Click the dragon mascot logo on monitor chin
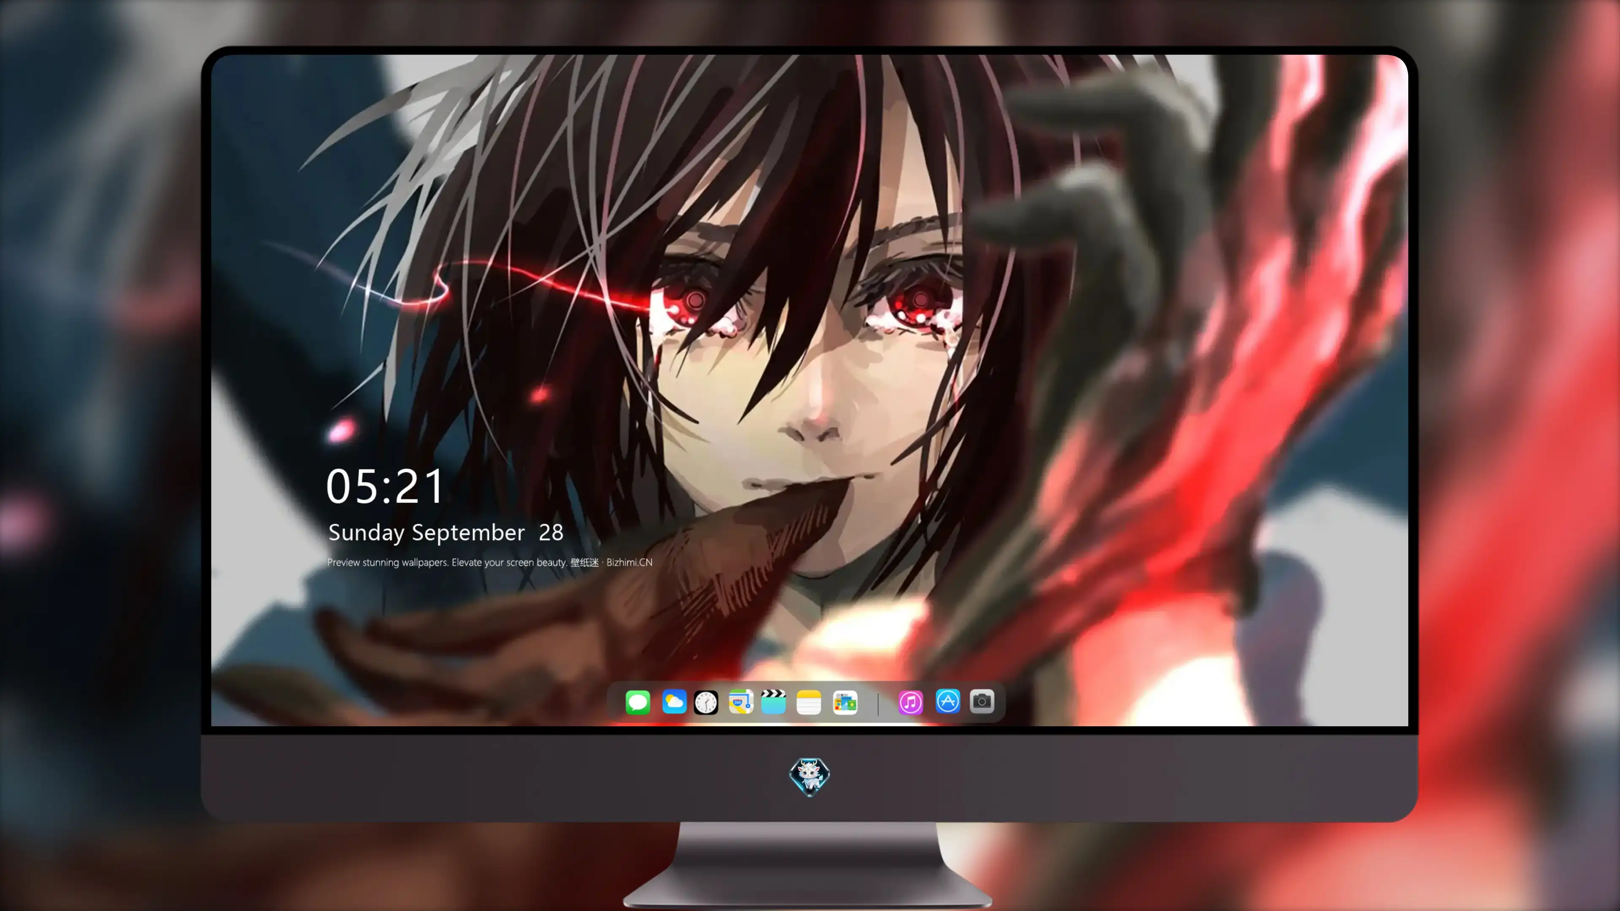Screen dimensions: 1620x911 pyautogui.click(x=810, y=776)
